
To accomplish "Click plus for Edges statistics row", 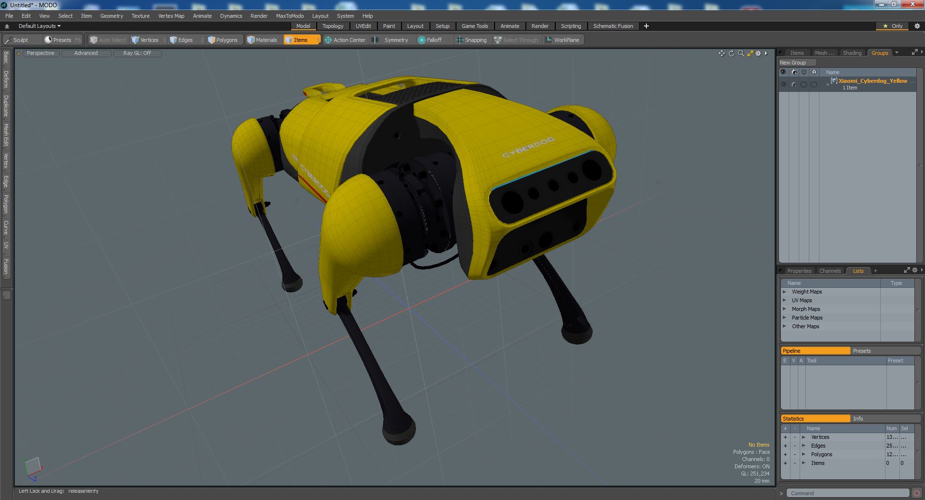I will (x=785, y=446).
